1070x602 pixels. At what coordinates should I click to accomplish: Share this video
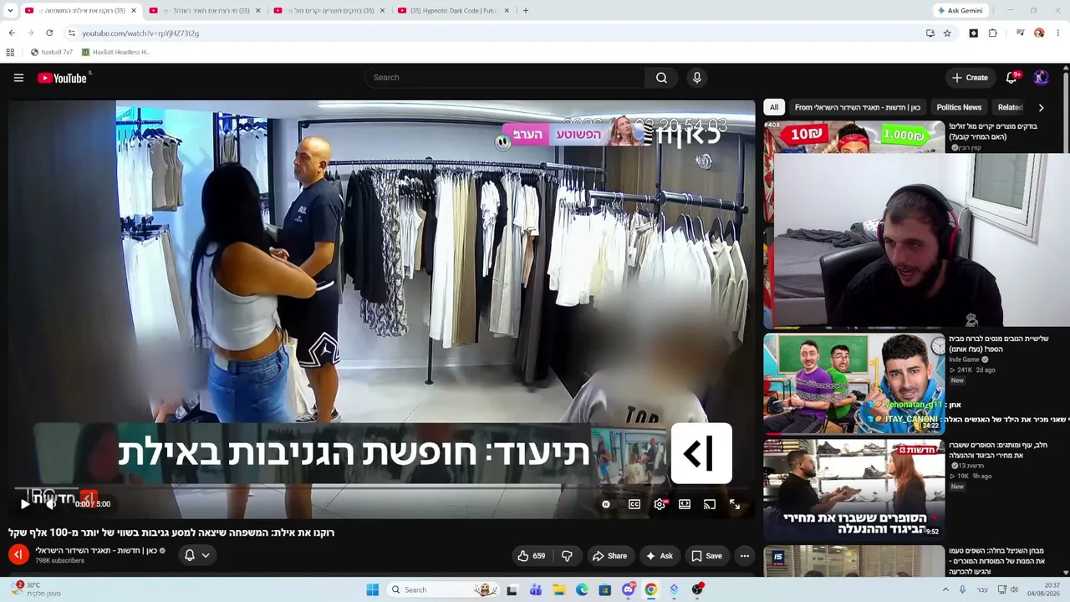pos(609,556)
